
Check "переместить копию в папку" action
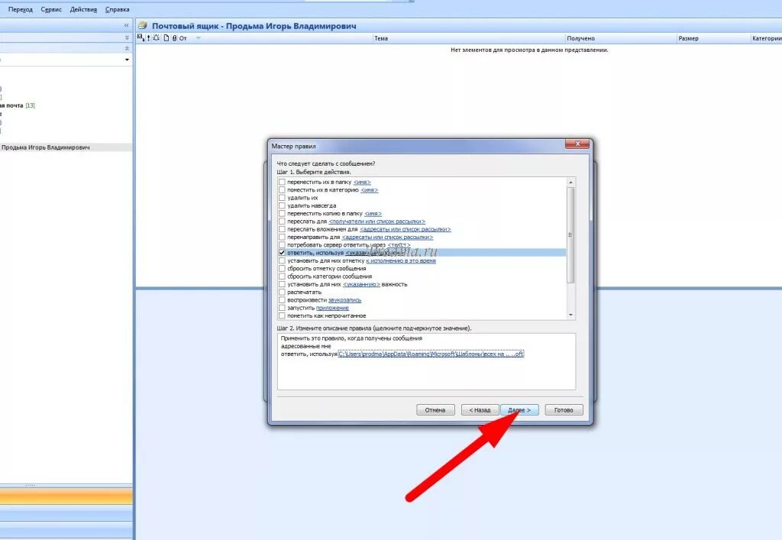(282, 213)
